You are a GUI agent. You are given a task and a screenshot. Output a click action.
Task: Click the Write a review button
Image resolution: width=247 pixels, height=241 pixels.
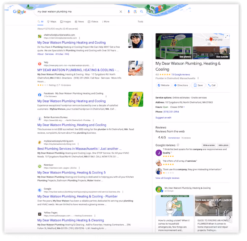coord(209,145)
